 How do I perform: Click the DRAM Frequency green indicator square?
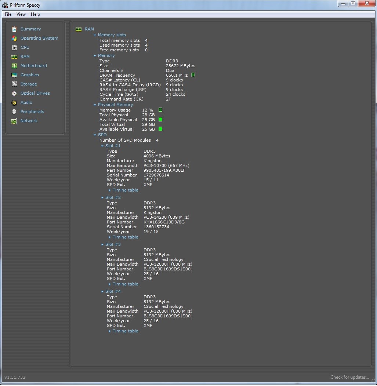point(193,75)
